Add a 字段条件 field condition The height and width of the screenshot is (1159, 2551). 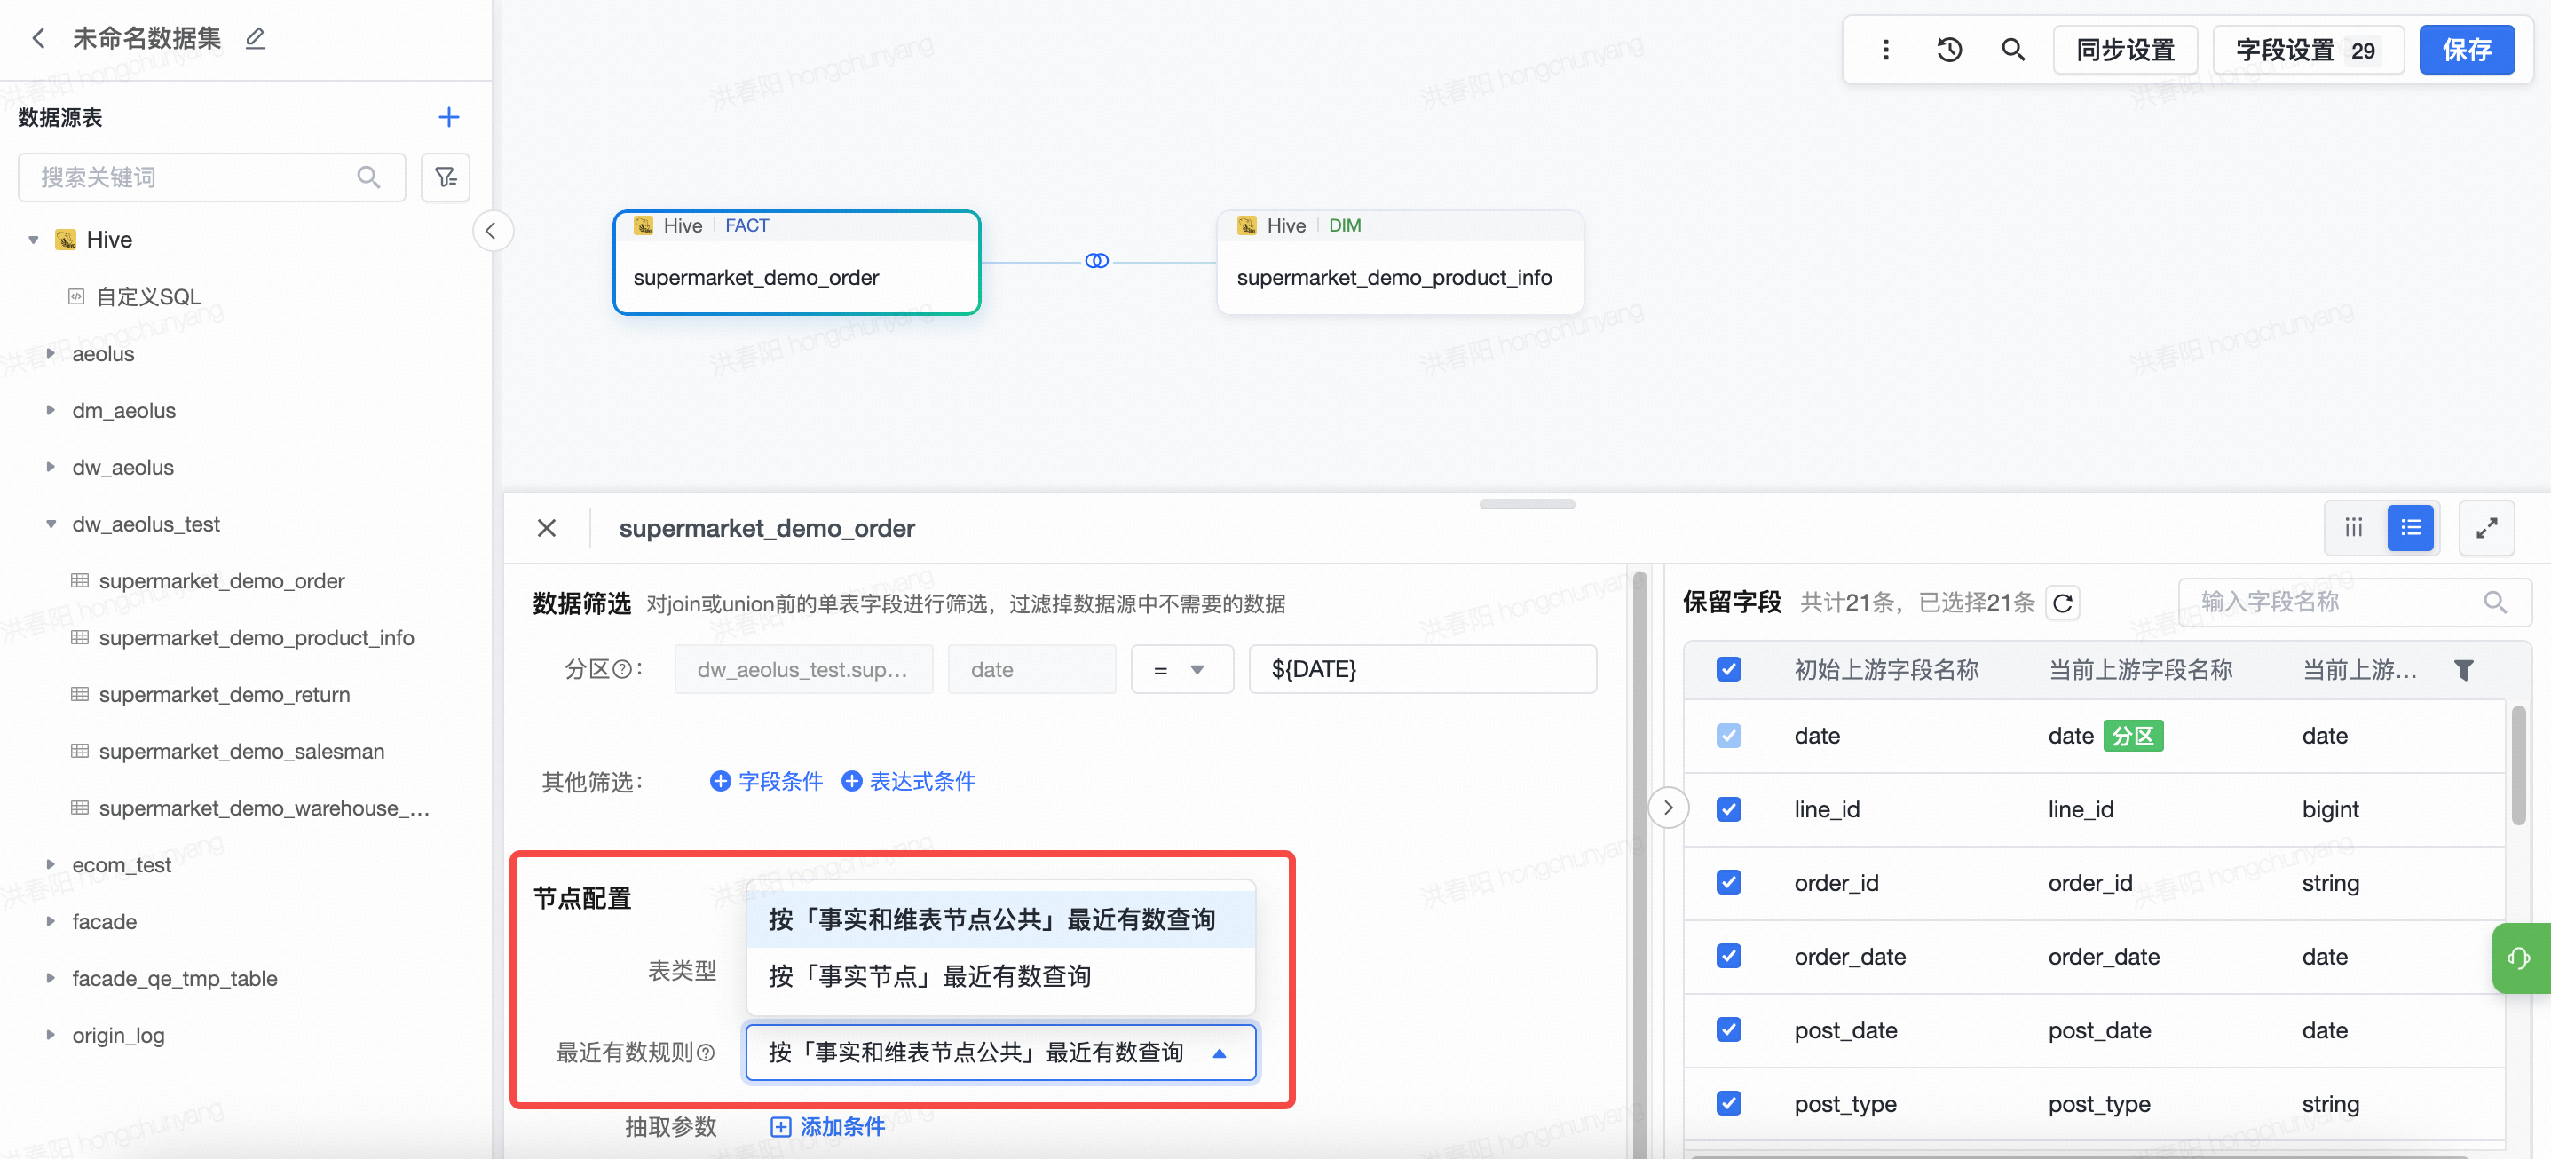[767, 781]
